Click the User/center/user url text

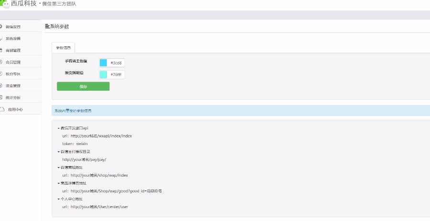(x=95, y=207)
